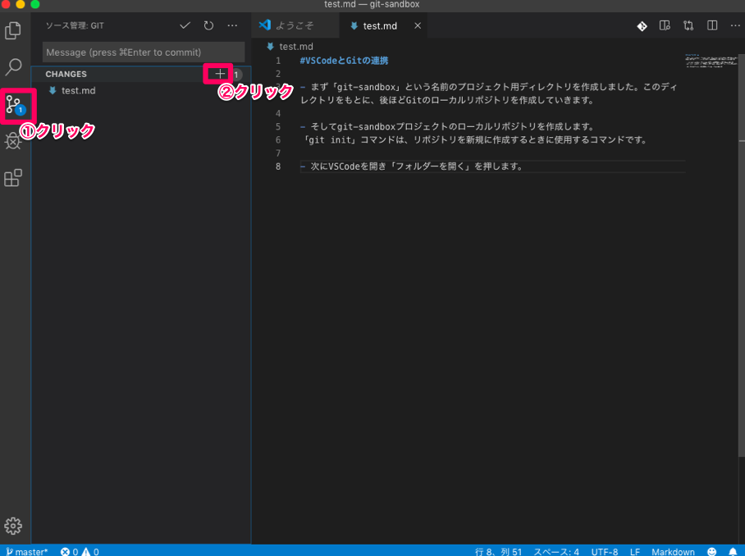Screen dimensions: 745x556
Task: Click the commit checkmark icon
Action: point(185,25)
